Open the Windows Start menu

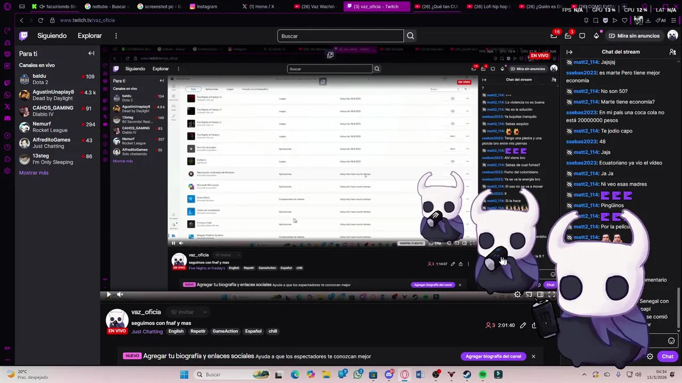click(x=184, y=374)
